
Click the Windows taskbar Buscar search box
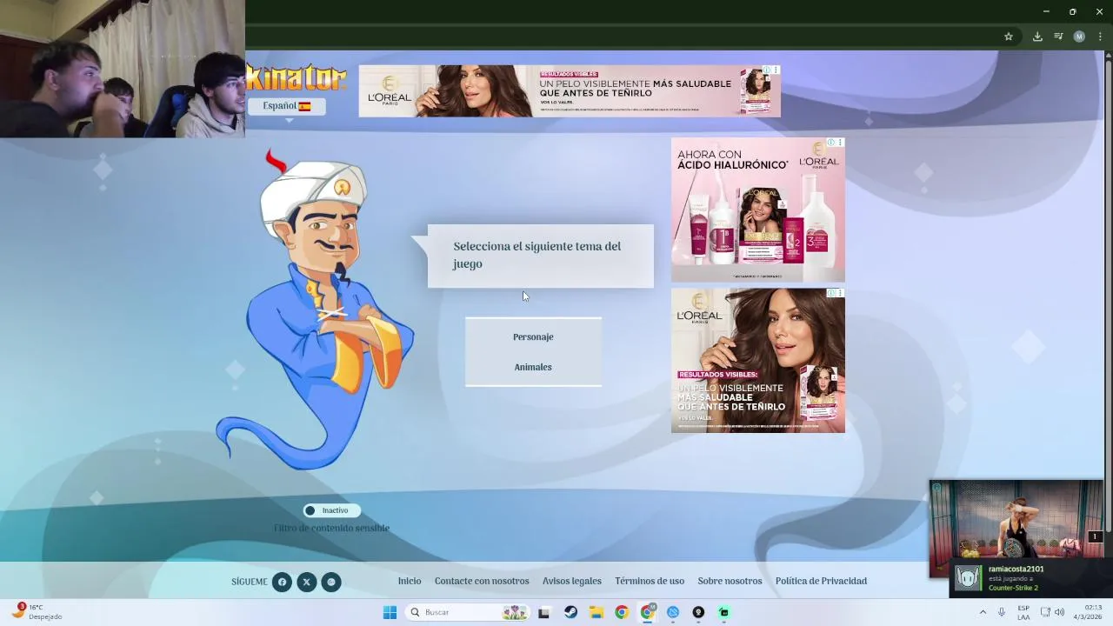point(468,612)
